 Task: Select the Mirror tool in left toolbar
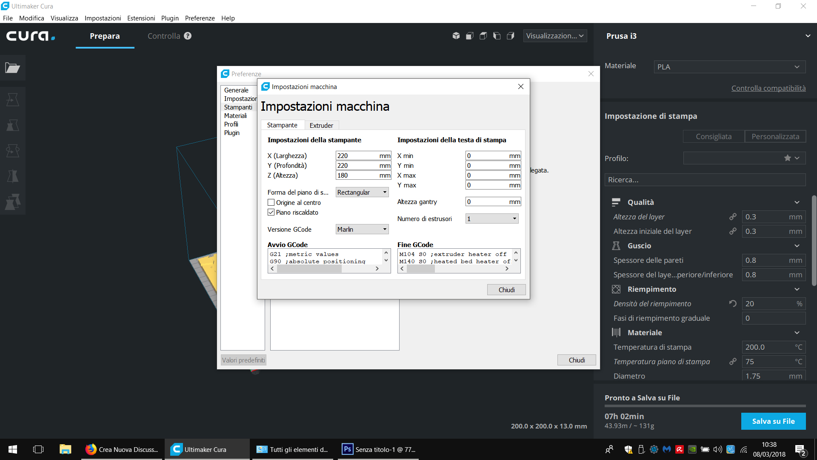tap(12, 176)
